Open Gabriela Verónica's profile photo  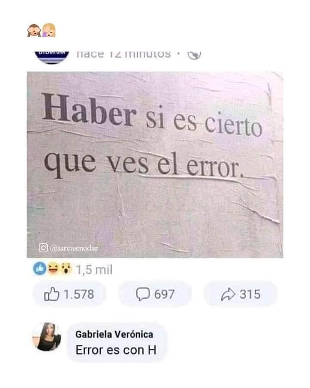tap(47, 337)
